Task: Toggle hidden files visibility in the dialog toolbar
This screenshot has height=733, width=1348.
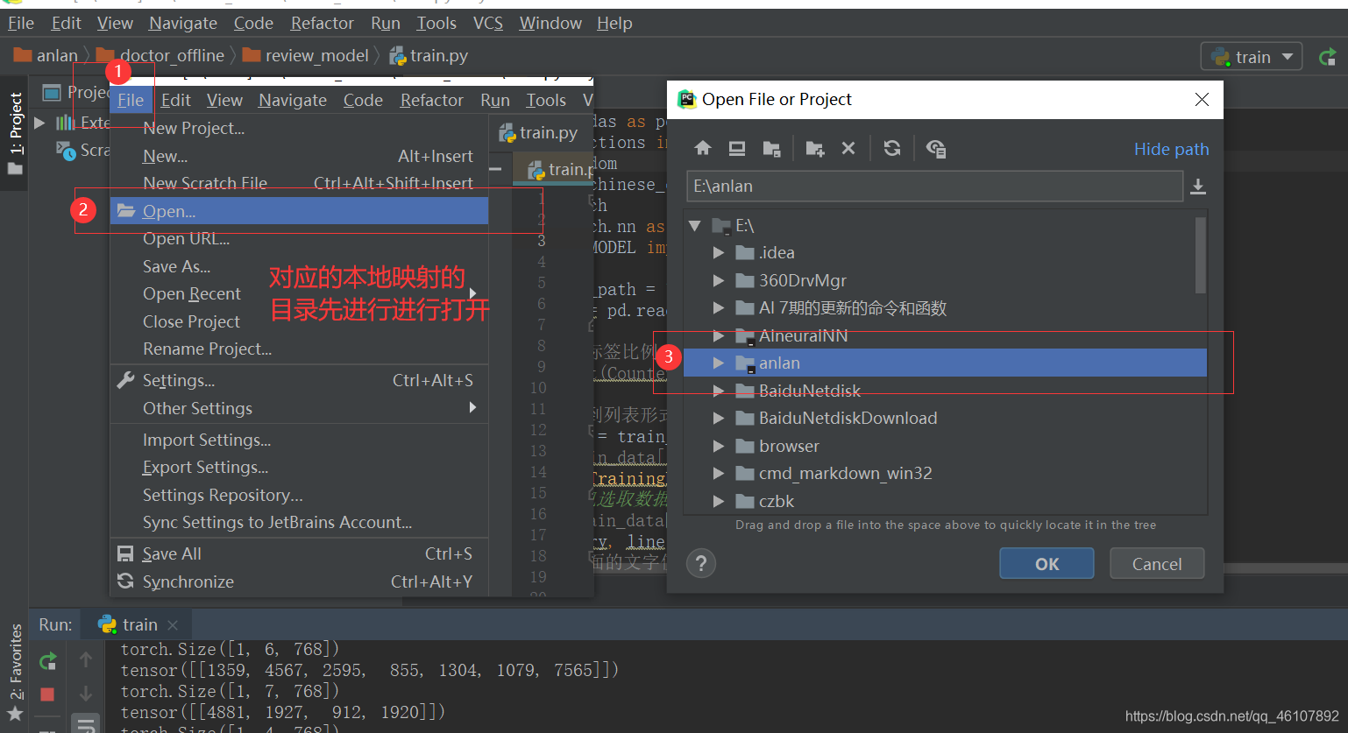Action: [x=935, y=148]
